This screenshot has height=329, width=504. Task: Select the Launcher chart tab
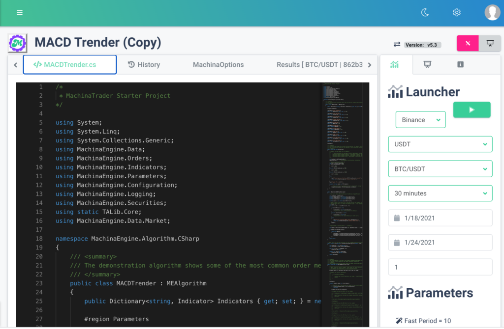(394, 64)
